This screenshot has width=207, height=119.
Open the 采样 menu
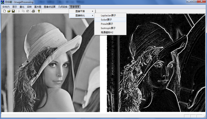[x=29, y=7]
